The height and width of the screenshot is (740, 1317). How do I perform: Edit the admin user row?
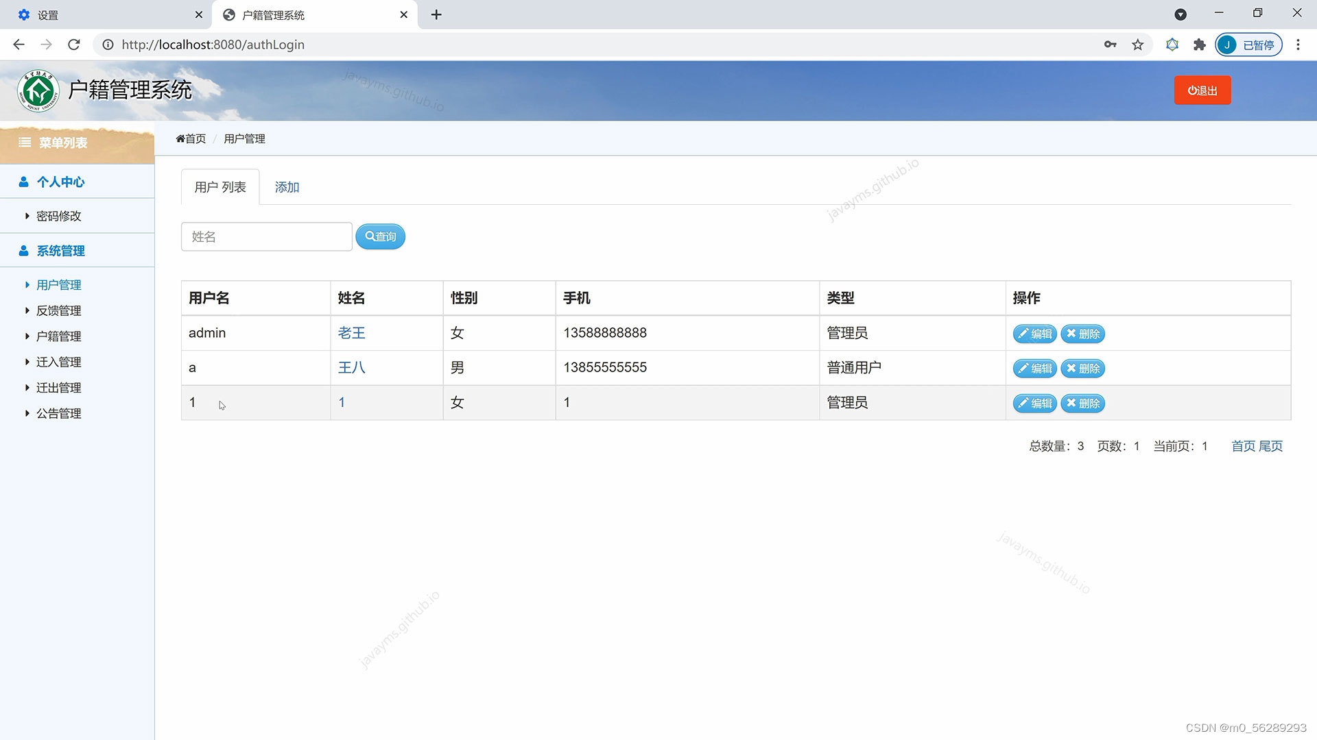[1034, 334]
